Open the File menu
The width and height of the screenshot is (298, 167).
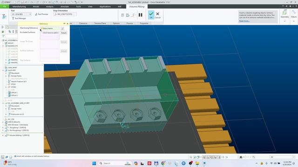(4, 6)
